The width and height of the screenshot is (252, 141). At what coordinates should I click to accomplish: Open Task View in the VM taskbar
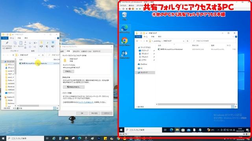coord(165,130)
